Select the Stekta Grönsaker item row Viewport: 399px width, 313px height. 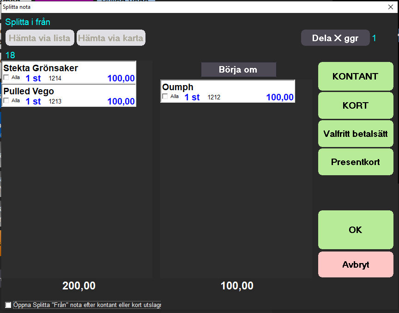pos(69,68)
